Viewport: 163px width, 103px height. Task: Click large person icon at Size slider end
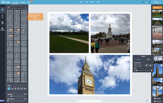click(152, 70)
